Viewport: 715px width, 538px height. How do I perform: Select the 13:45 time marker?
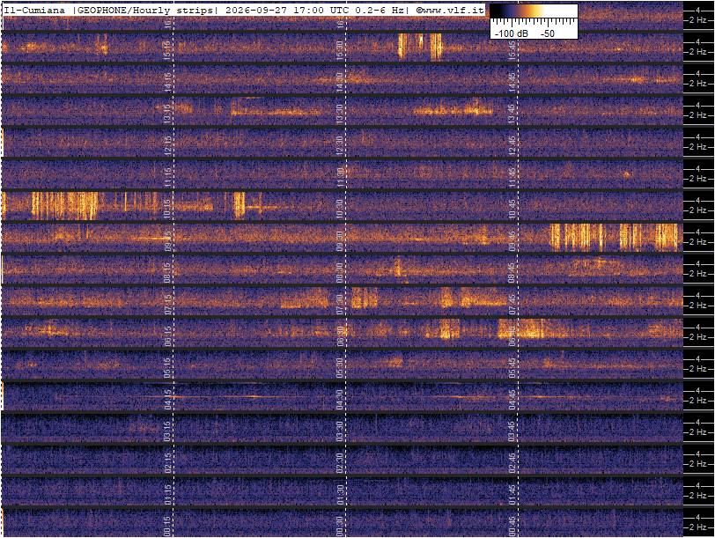click(x=512, y=114)
